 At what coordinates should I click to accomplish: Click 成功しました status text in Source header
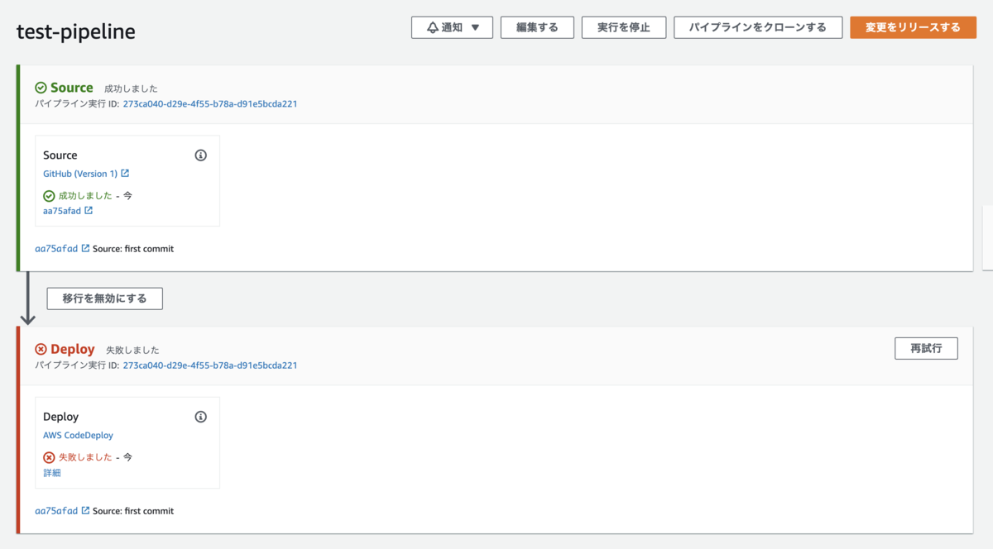pyautogui.click(x=131, y=88)
